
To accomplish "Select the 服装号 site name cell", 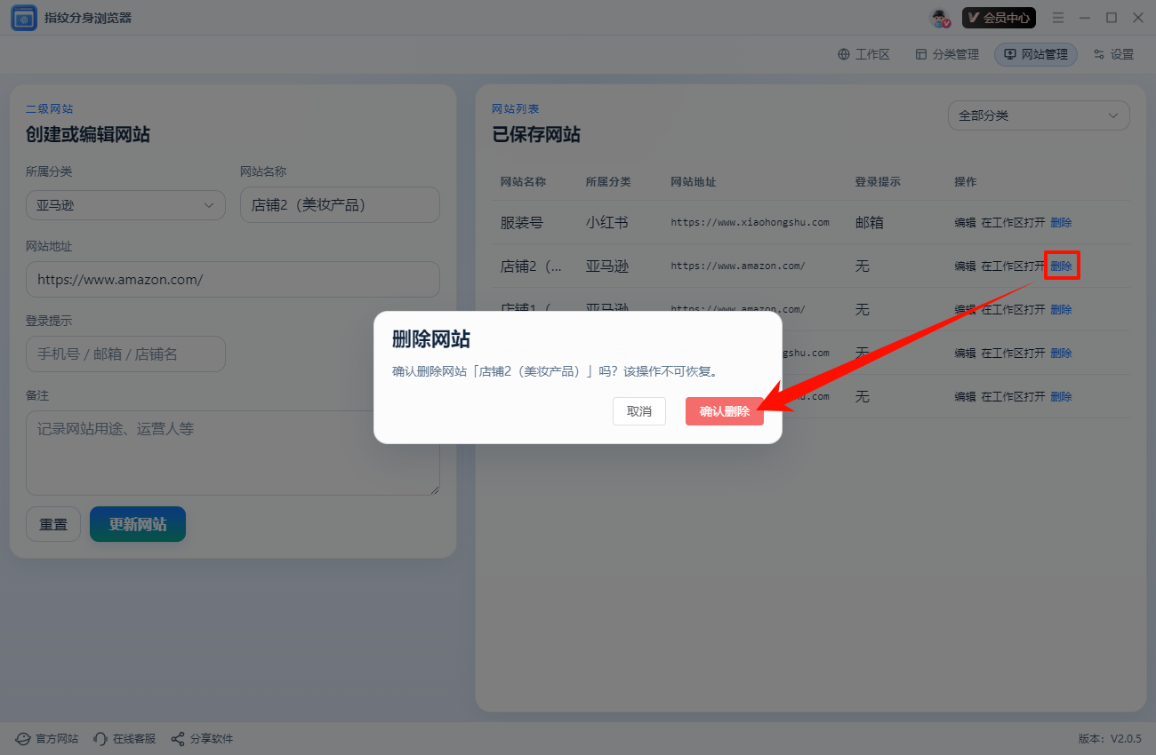I will pyautogui.click(x=522, y=222).
